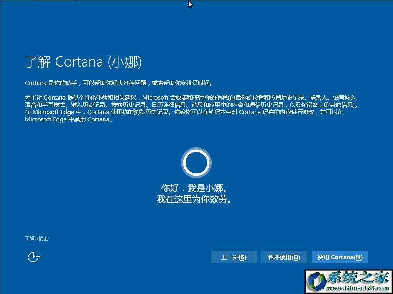Screen dimensions: 393x294
Task: Go back with 上一步(B) button
Action: (x=233, y=257)
